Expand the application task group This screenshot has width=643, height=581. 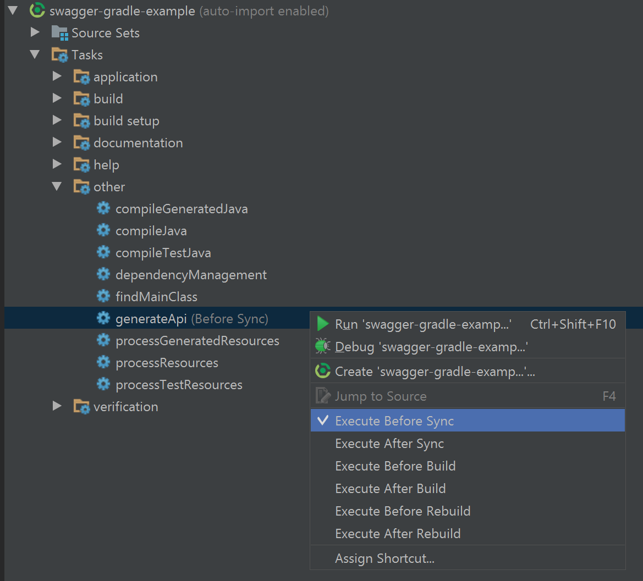click(x=57, y=77)
